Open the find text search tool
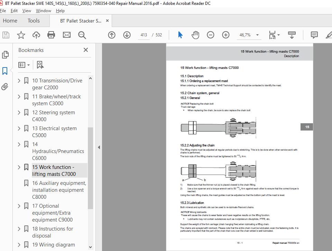Image resolution: width=332 pixels, height=251 pixels. [82, 35]
